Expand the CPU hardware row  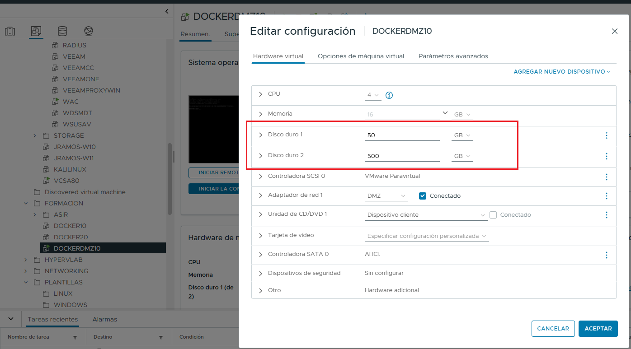coord(260,94)
